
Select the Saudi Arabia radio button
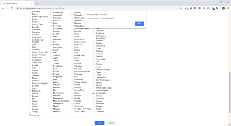73,112
